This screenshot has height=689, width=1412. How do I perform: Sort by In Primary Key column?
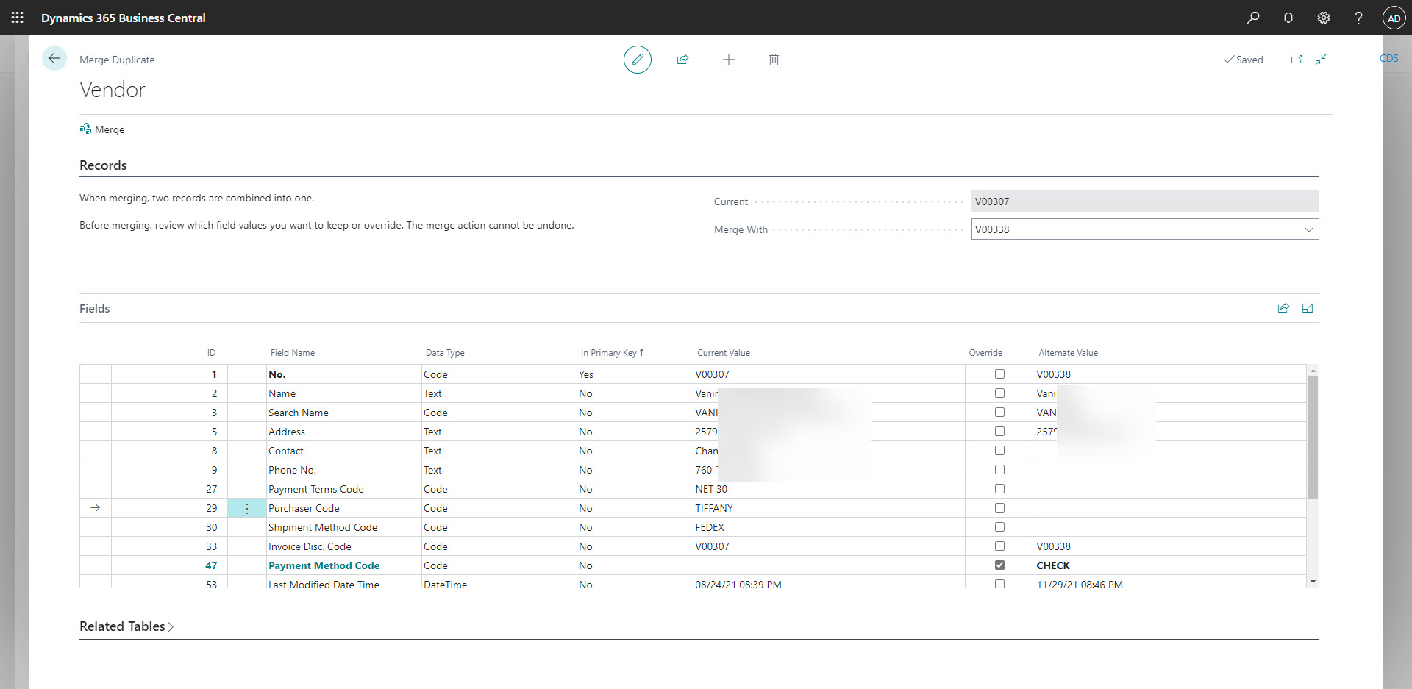pyautogui.click(x=612, y=353)
